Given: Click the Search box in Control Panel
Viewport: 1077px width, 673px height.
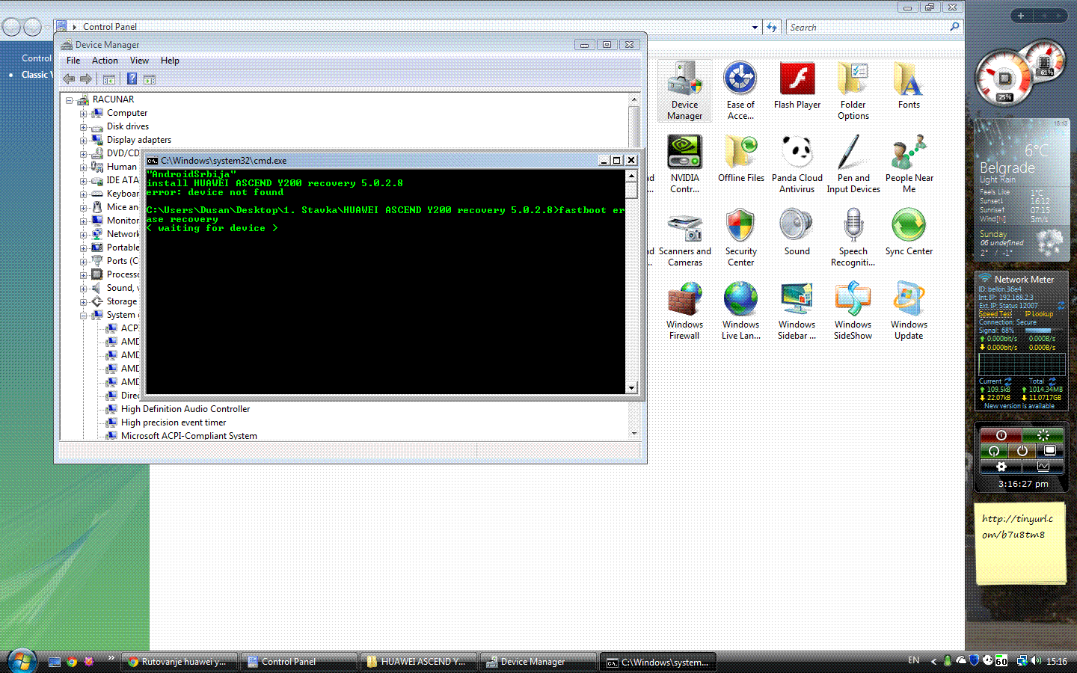Looking at the screenshot, I should coord(869,28).
